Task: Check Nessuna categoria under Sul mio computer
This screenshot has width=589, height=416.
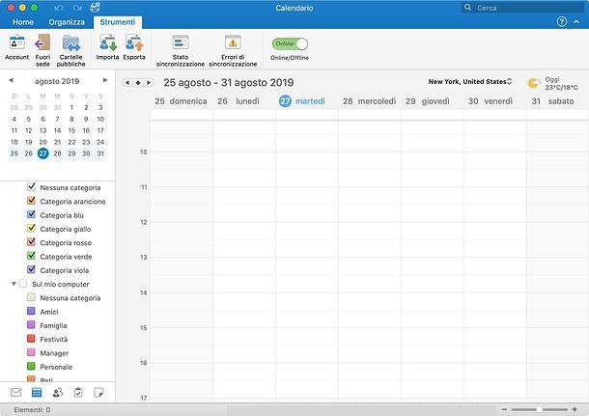Action: click(x=31, y=297)
